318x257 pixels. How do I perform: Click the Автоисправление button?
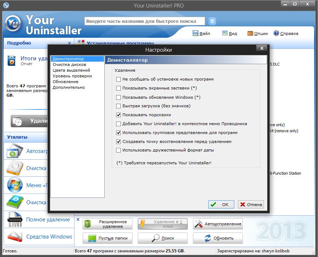pyautogui.click(x=218, y=224)
